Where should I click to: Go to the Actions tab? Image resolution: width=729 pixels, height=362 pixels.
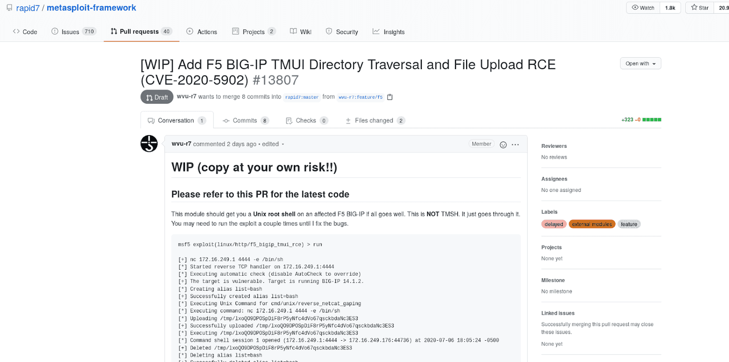pos(202,32)
